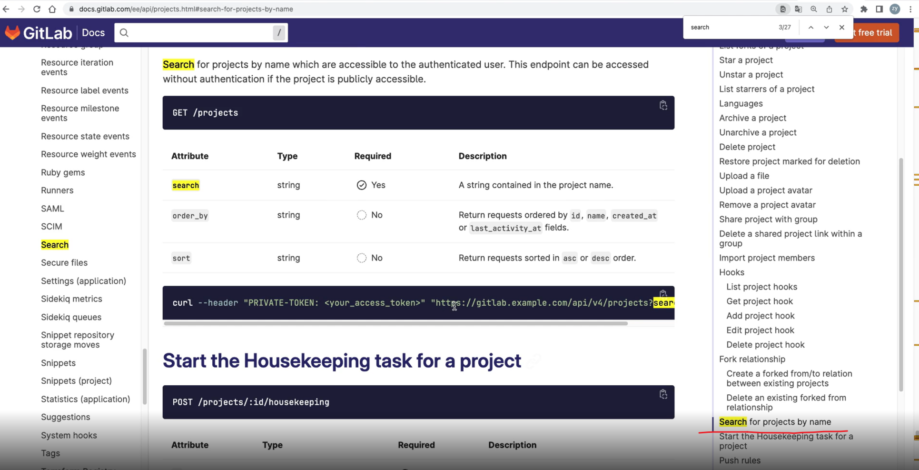Focus the GitLab Docs search box
919x470 pixels.
coord(201,32)
